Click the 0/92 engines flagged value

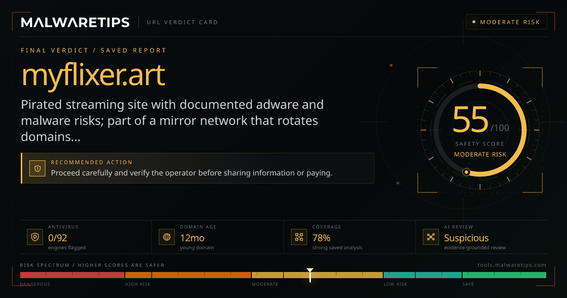pos(58,238)
